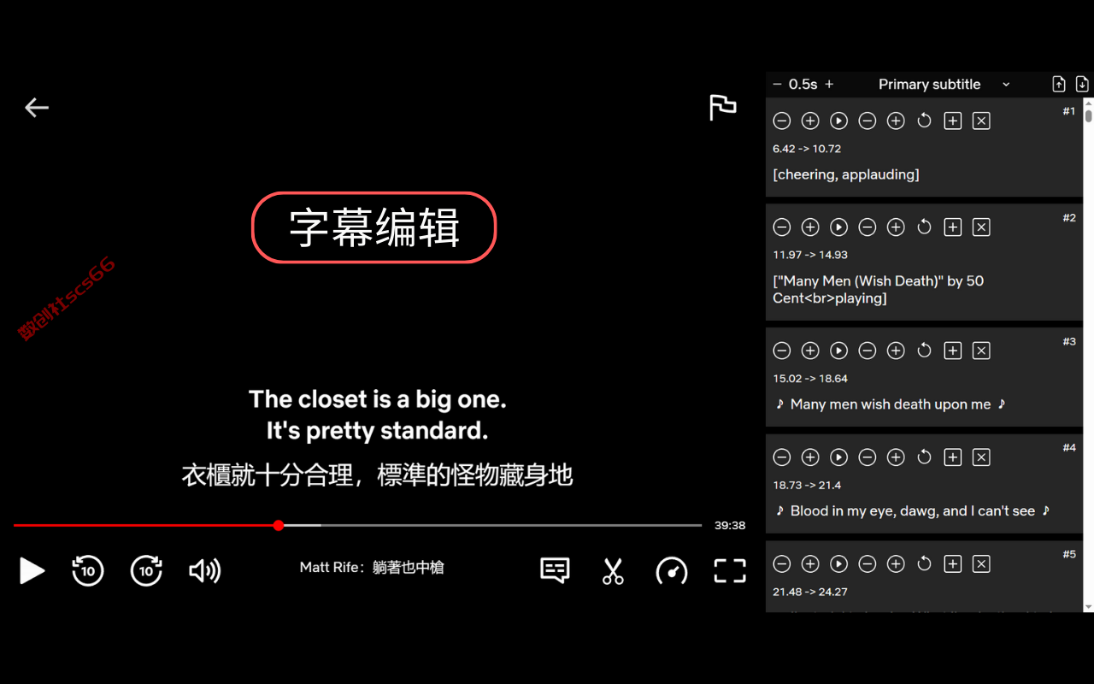Open the subtitles and audio menu icon
Image resolution: width=1094 pixels, height=684 pixels.
556,570
